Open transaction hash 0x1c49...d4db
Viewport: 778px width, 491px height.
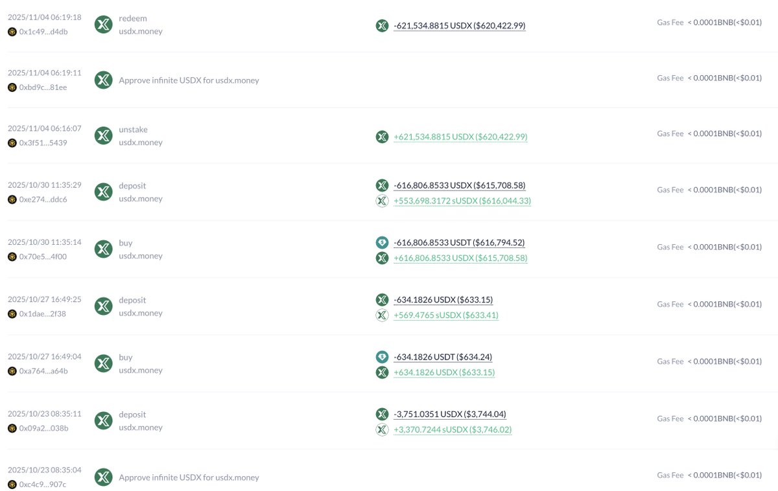(x=43, y=32)
